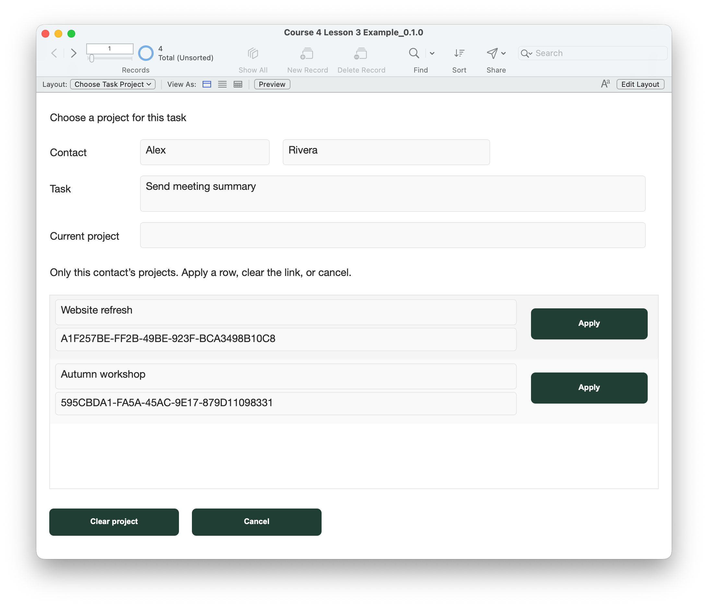The width and height of the screenshot is (708, 607).
Task: Click the Show All toolbar icon
Action: click(253, 53)
